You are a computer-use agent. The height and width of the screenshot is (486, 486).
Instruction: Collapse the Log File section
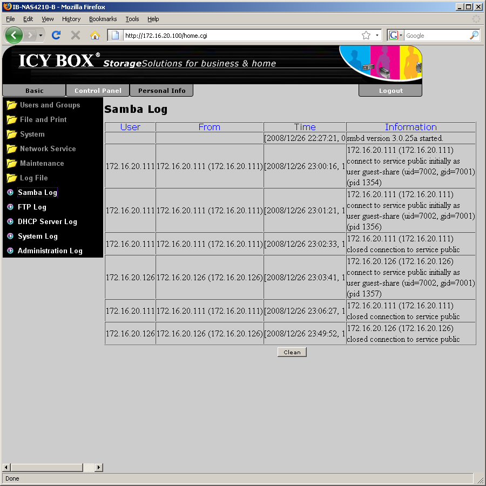click(x=34, y=178)
